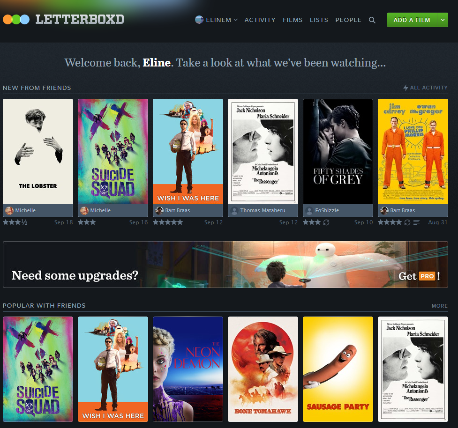458x428 pixels.
Task: Open The Neon Demon poster
Action: tap(188, 369)
